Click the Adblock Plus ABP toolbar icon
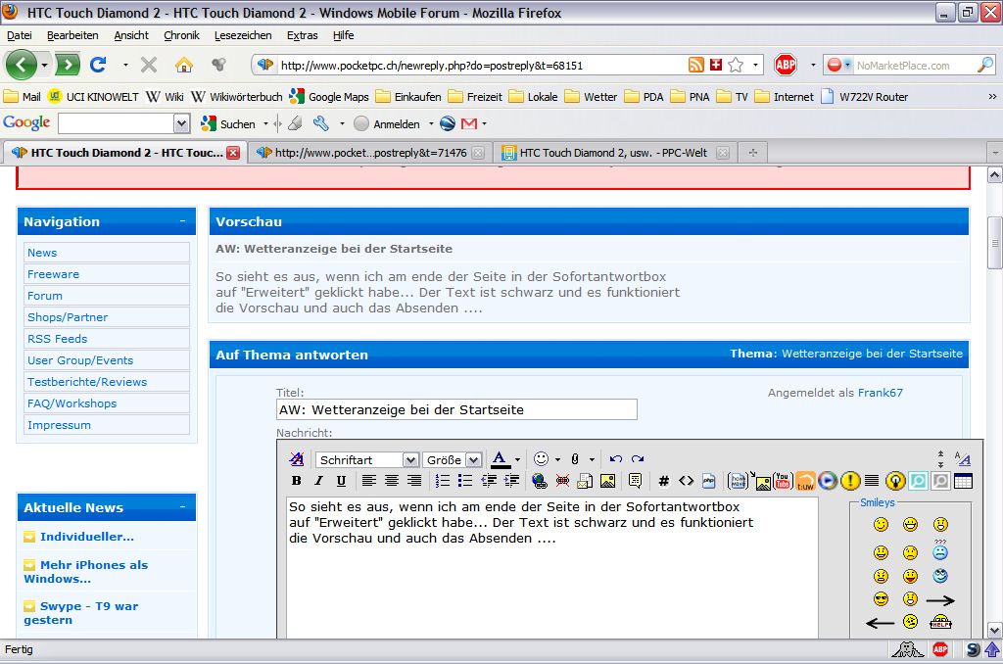 pyautogui.click(x=785, y=65)
